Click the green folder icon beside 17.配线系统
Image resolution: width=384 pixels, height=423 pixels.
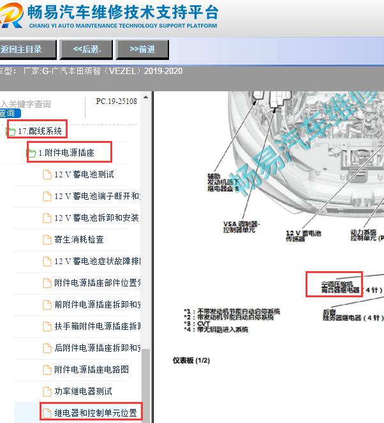click(11, 131)
